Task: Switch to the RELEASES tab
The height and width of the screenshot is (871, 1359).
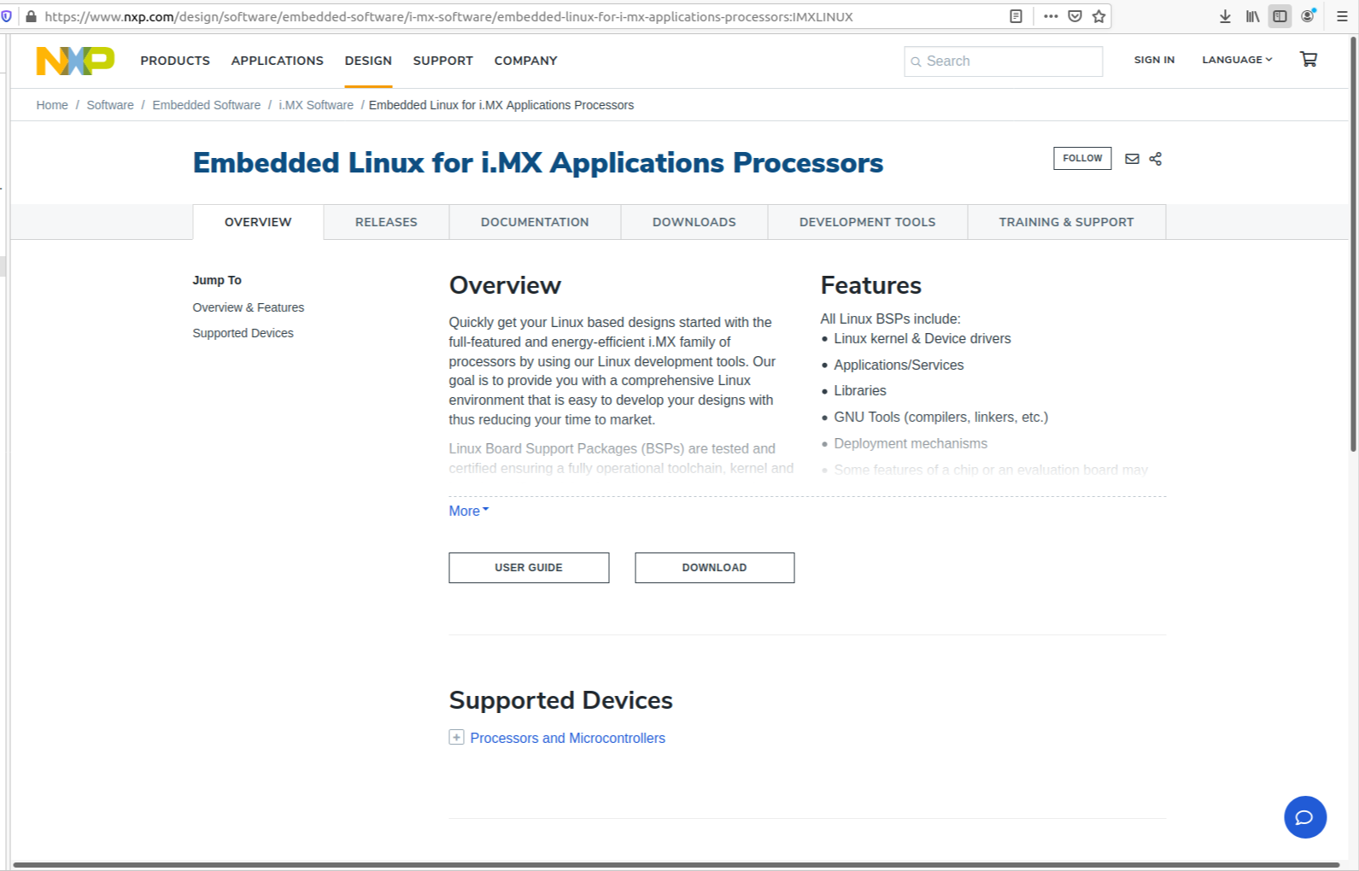Action: pyautogui.click(x=386, y=222)
